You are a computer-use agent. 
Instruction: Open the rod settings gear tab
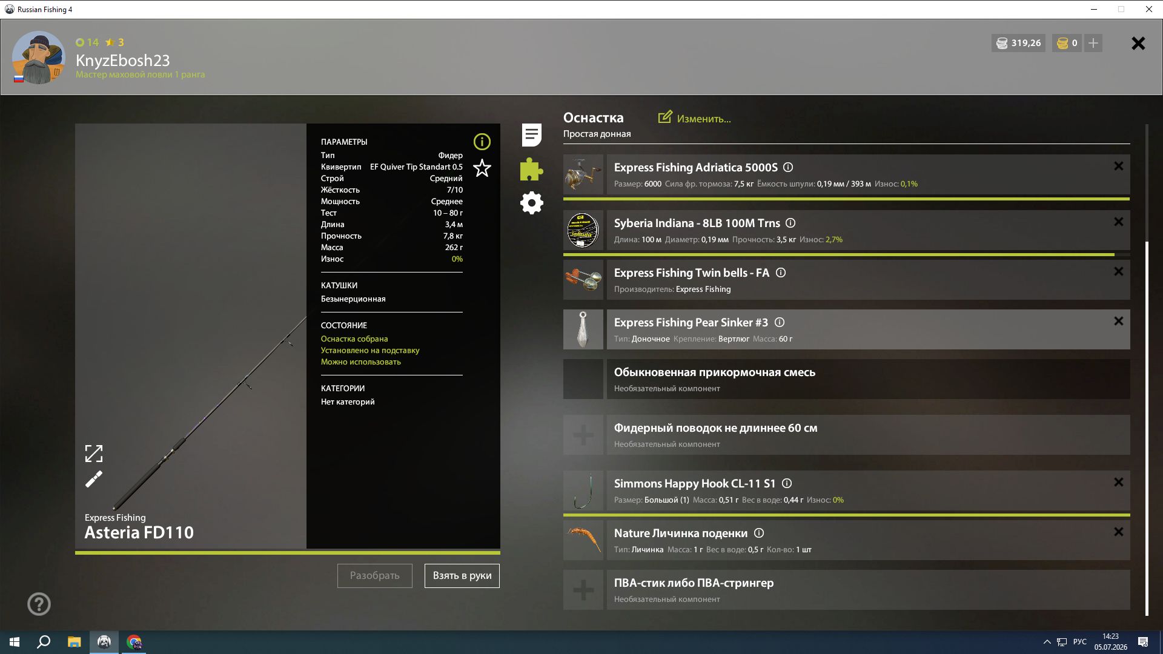[532, 203]
